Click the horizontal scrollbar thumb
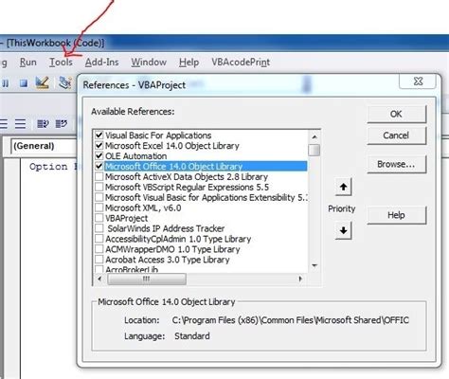 tap(147, 279)
